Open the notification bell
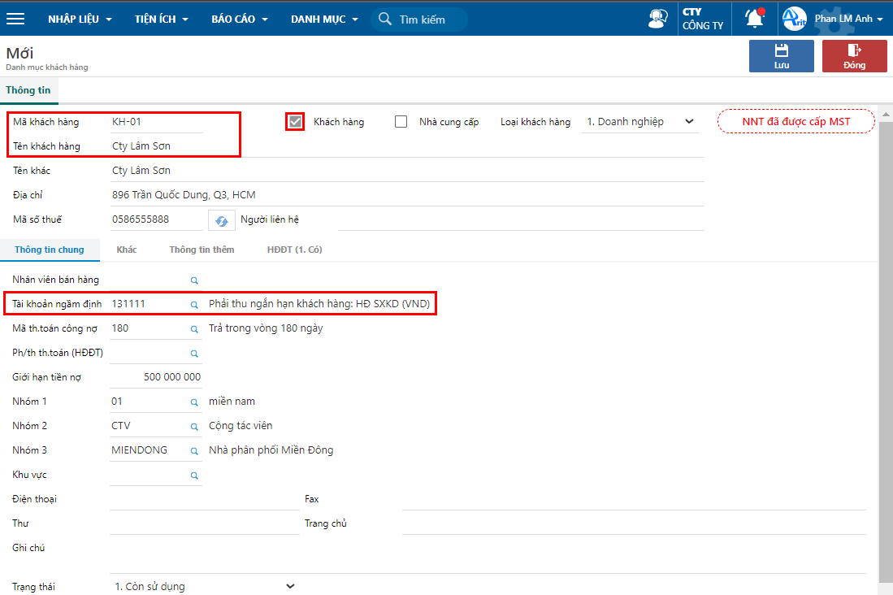The width and height of the screenshot is (893, 595). pos(755,19)
